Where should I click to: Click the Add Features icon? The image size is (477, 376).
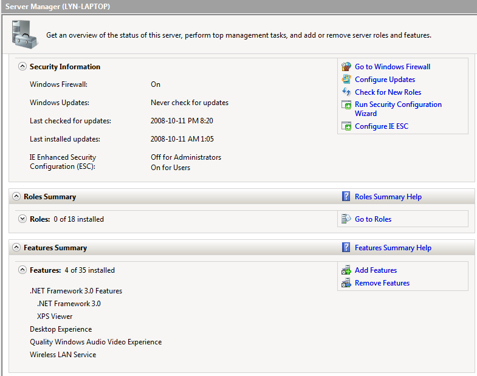coord(346,270)
